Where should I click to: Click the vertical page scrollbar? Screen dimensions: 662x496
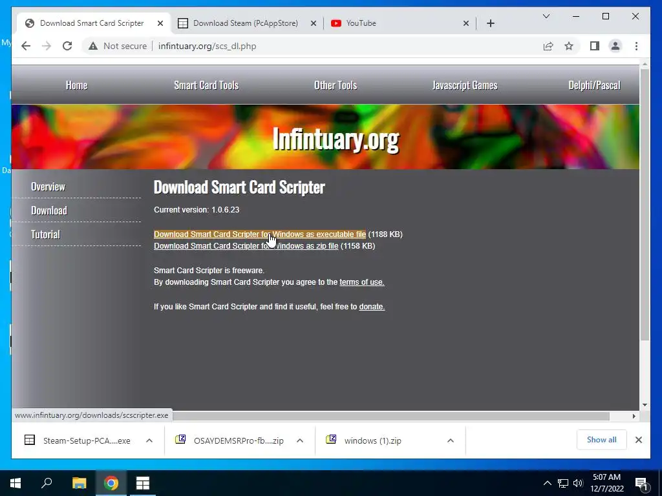tap(645, 205)
